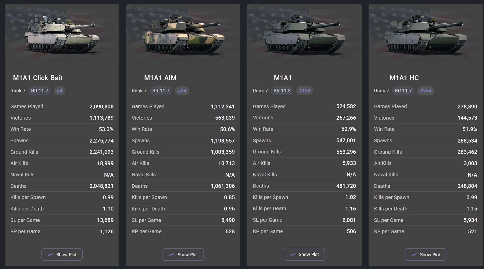
Task: Select the M1A1 HC title
Action: [x=404, y=78]
